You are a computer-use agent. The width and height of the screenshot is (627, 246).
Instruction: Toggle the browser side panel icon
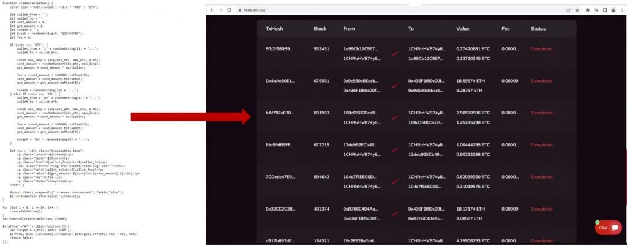point(604,10)
